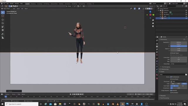Enable the Placeholders checkbox
Screen dimensions: 188x106
[171, 93]
